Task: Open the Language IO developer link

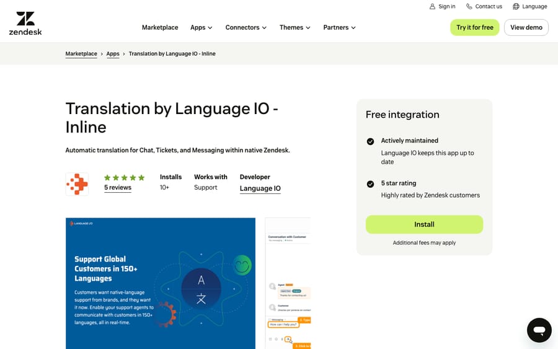Action: (x=260, y=188)
